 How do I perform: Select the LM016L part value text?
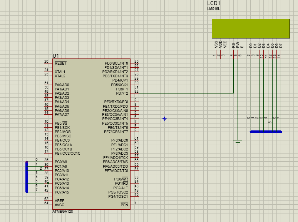click(214, 9)
